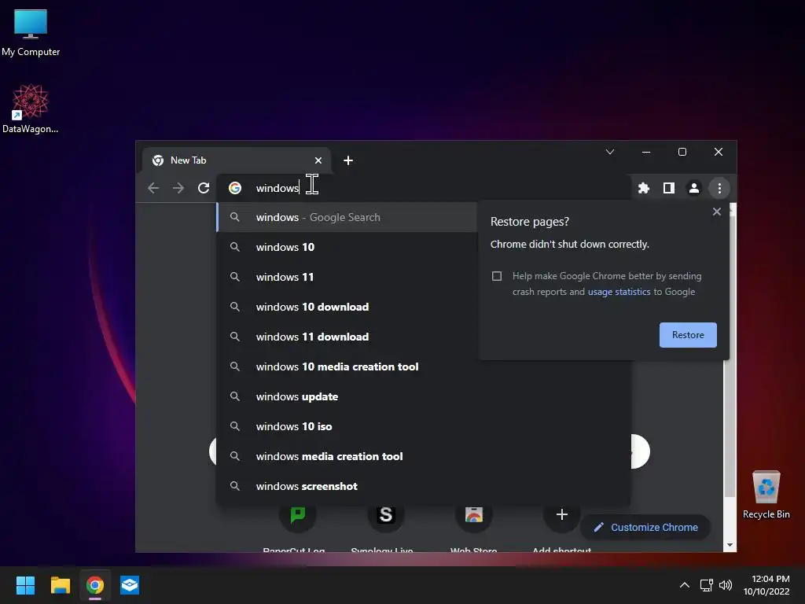Viewport: 805px width, 604px height.
Task: Open the tab search chevron
Action: [610, 152]
